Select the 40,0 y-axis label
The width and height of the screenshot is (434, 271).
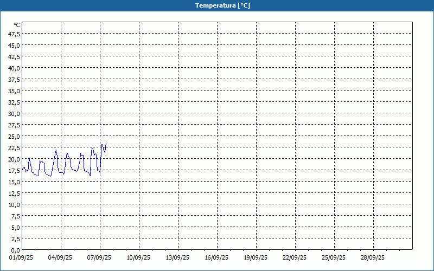tap(15, 68)
